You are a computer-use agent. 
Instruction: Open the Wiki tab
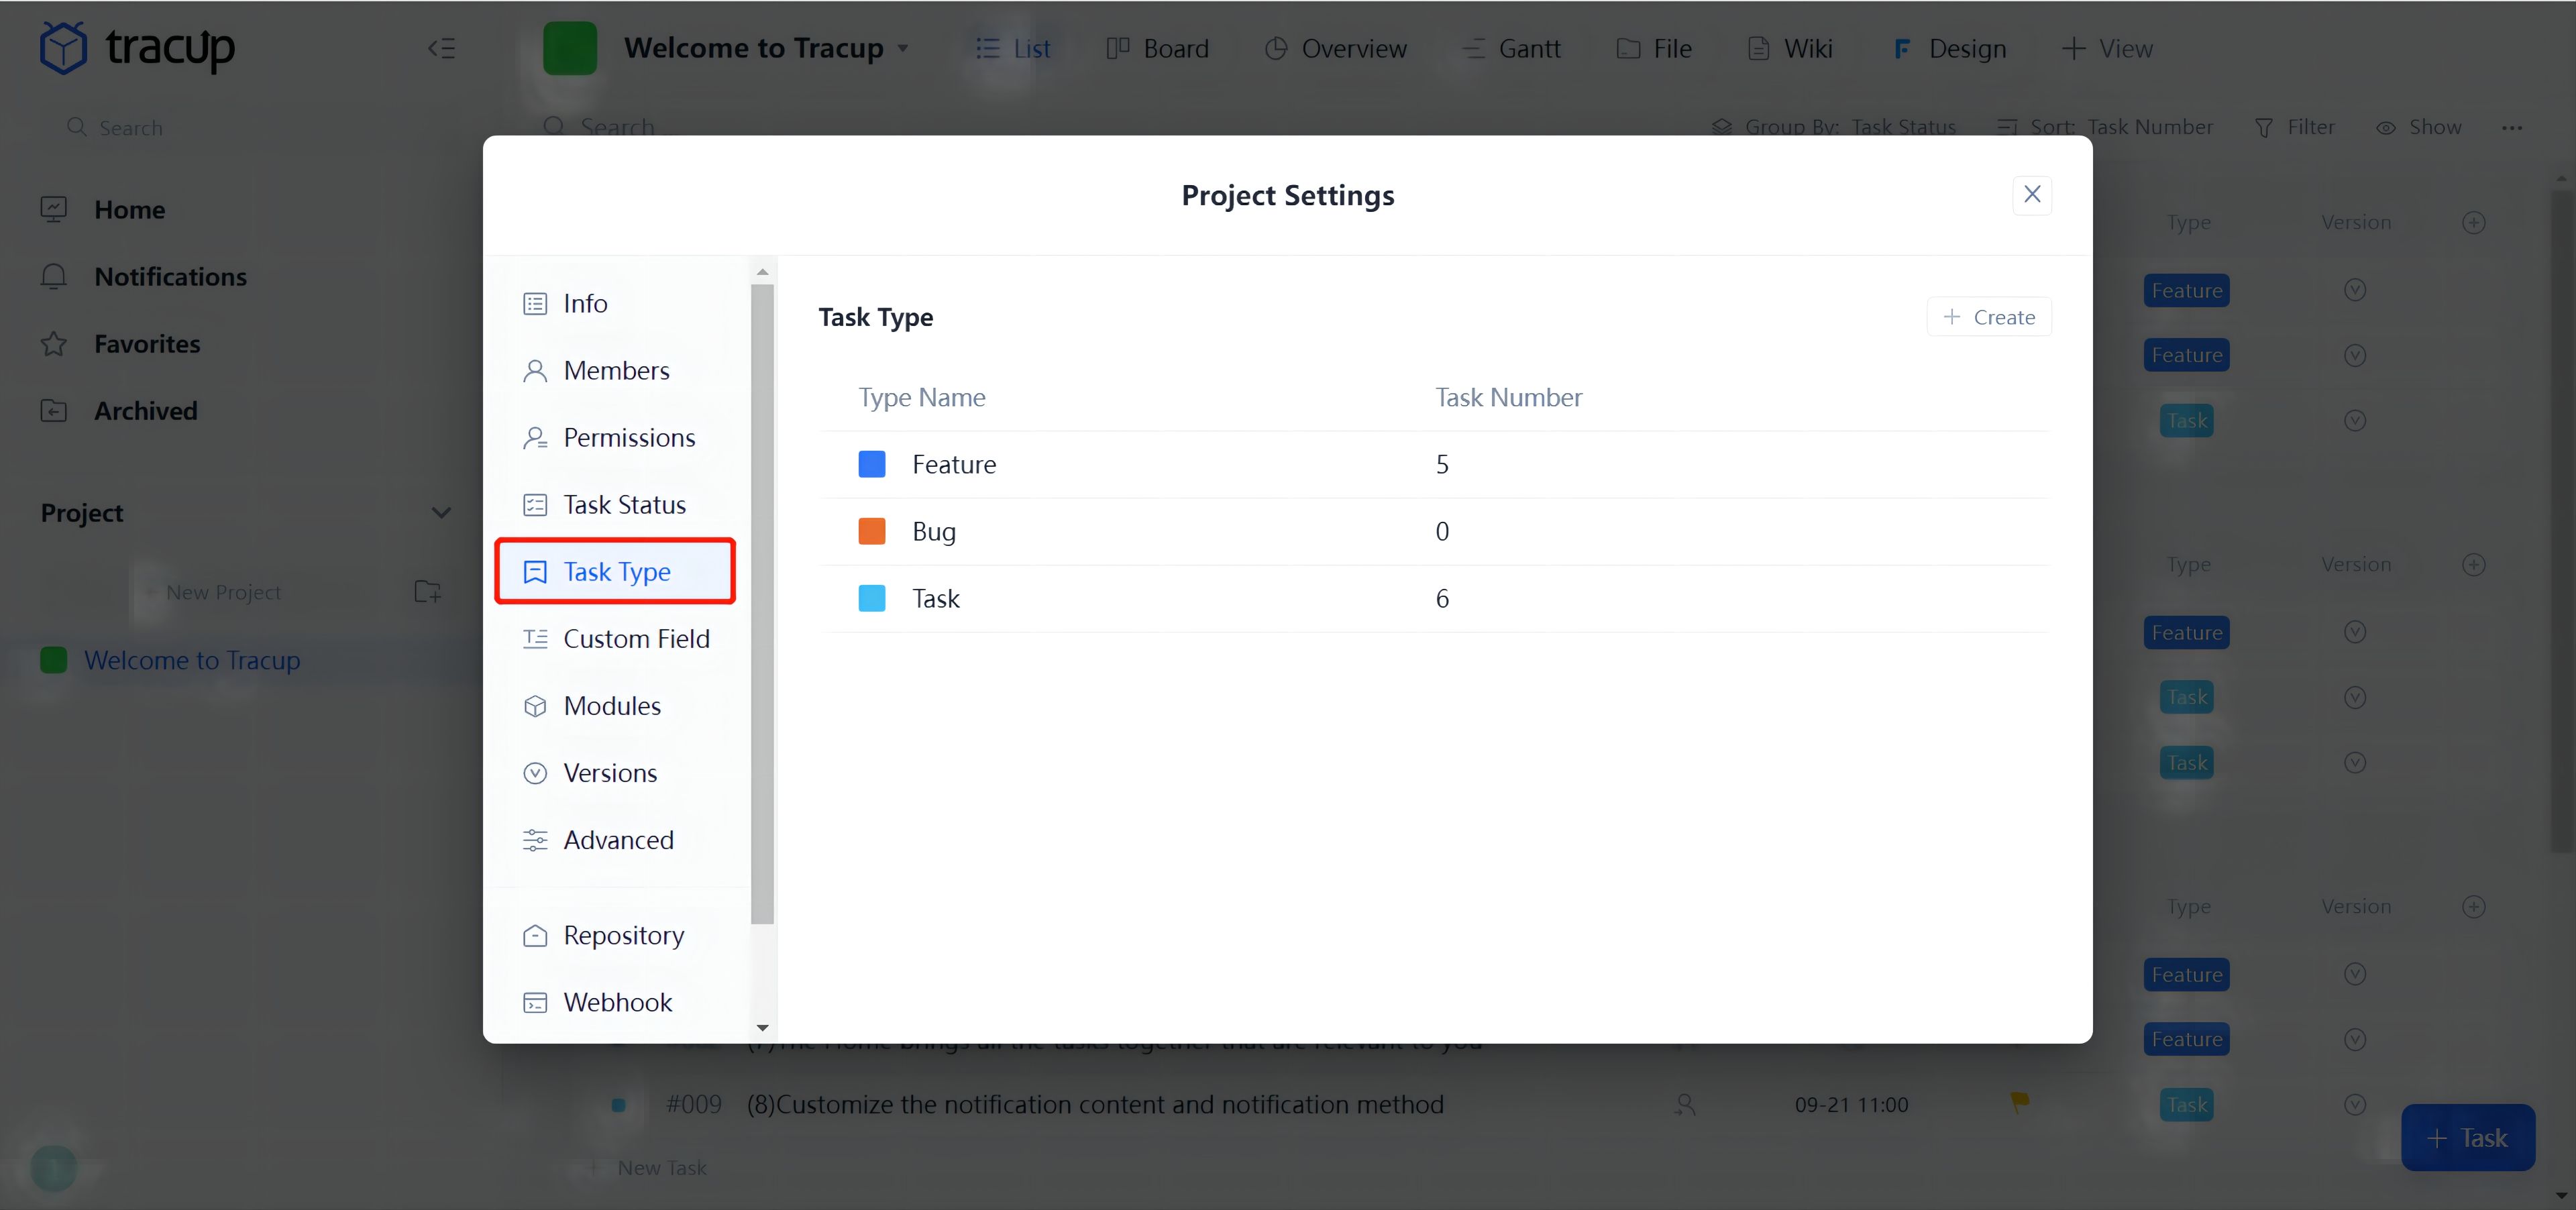pos(1789,48)
